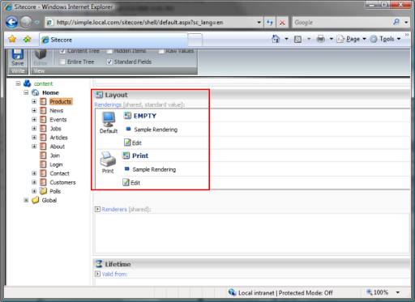Click the Print device printer icon
The image size is (415, 302).
[x=108, y=160]
